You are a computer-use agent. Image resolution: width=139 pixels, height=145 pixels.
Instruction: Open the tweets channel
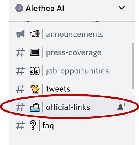click(x=58, y=89)
